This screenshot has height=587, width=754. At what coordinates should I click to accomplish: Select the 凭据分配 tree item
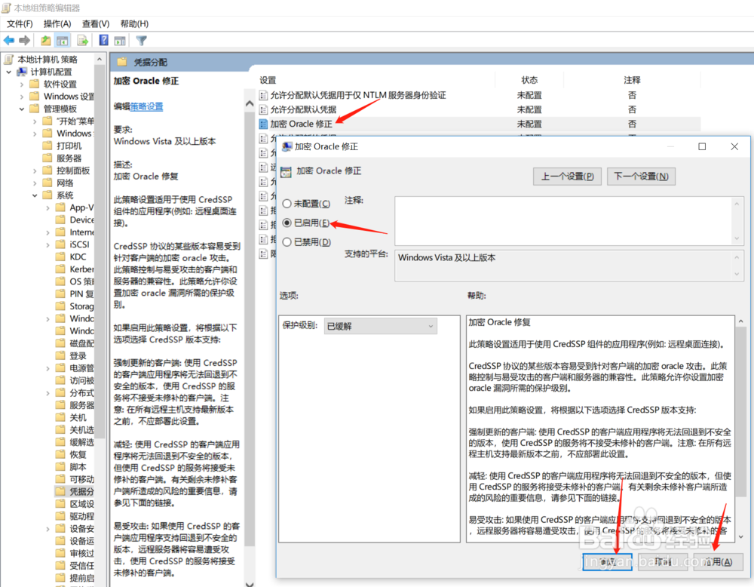(81, 492)
